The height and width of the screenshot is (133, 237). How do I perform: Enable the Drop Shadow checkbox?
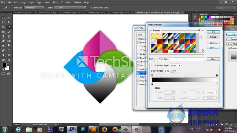138,85
